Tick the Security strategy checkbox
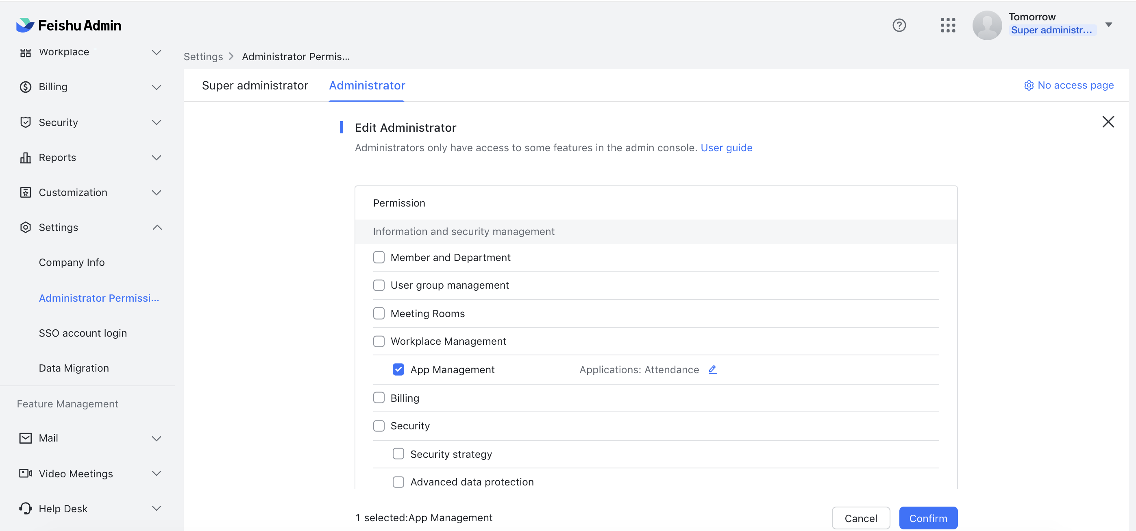This screenshot has height=531, width=1136. (x=398, y=454)
